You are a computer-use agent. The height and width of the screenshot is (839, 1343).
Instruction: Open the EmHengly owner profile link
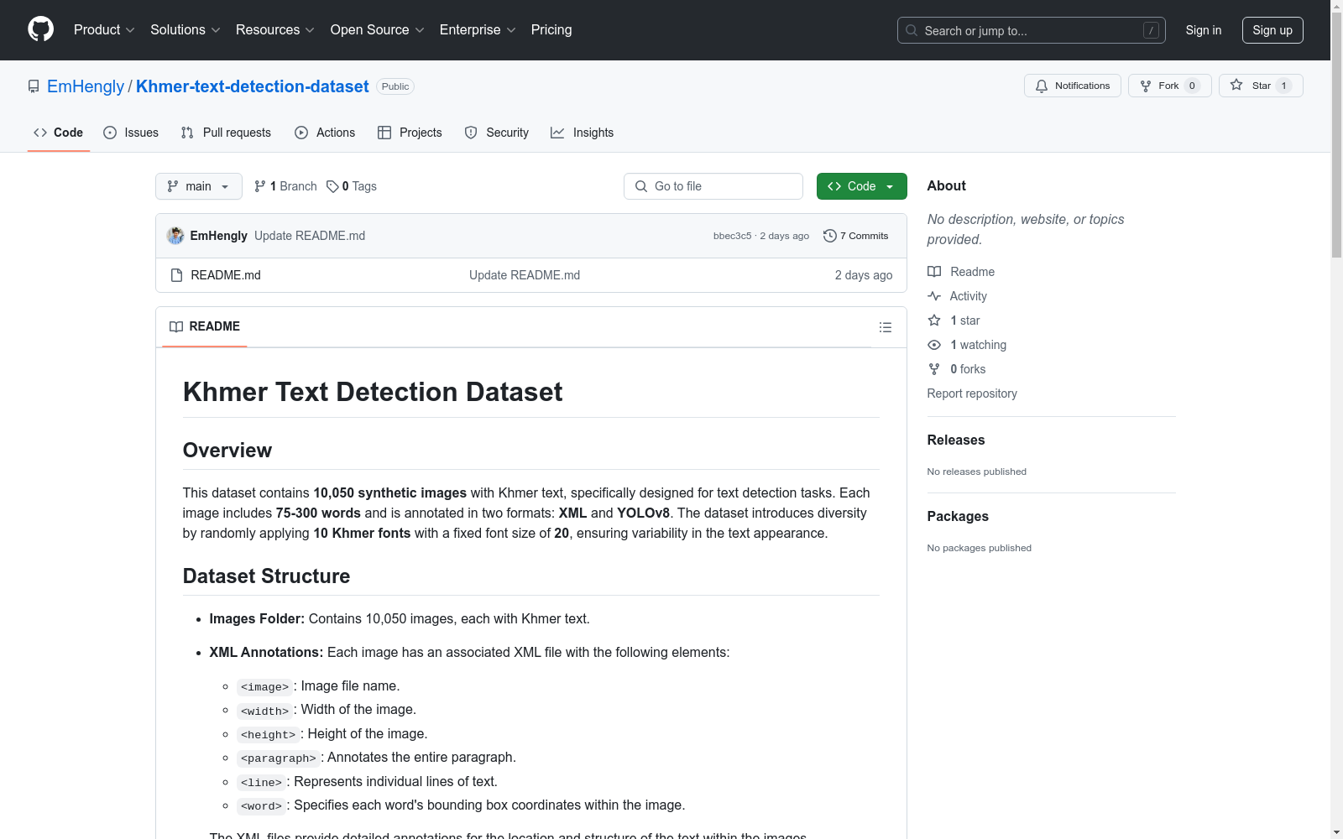click(86, 86)
